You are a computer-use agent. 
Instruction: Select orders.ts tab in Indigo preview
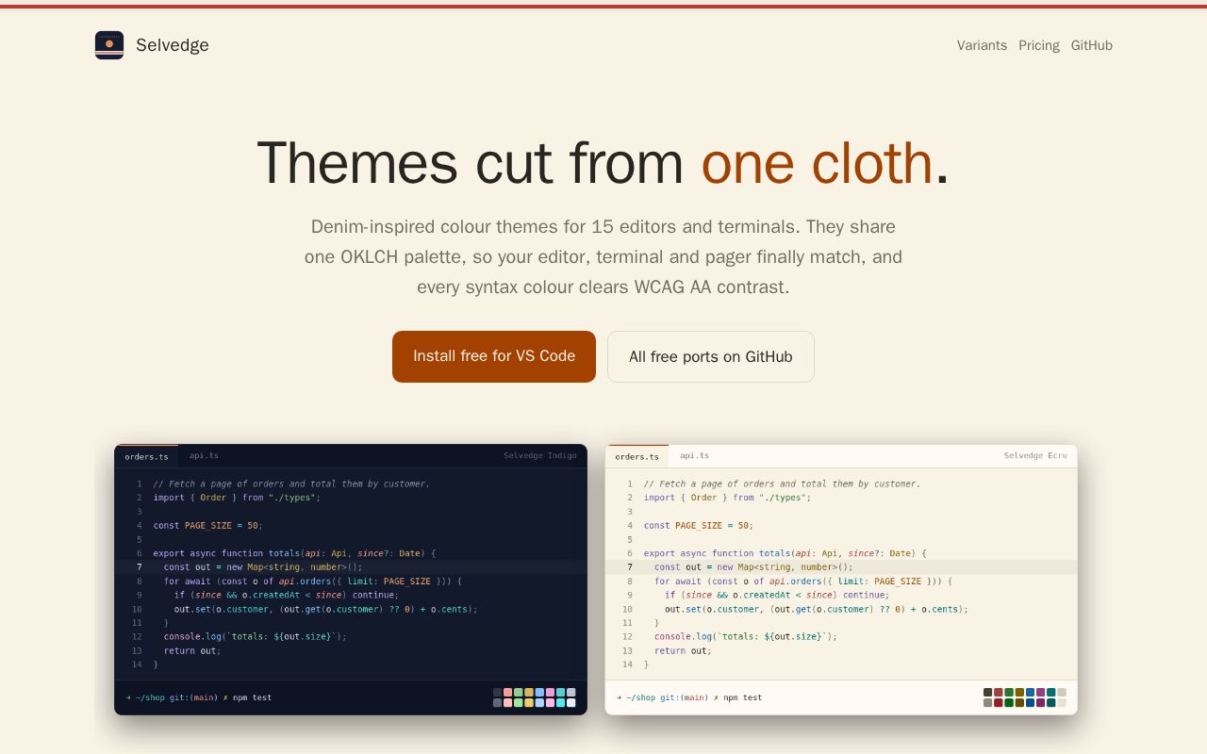pyautogui.click(x=146, y=456)
